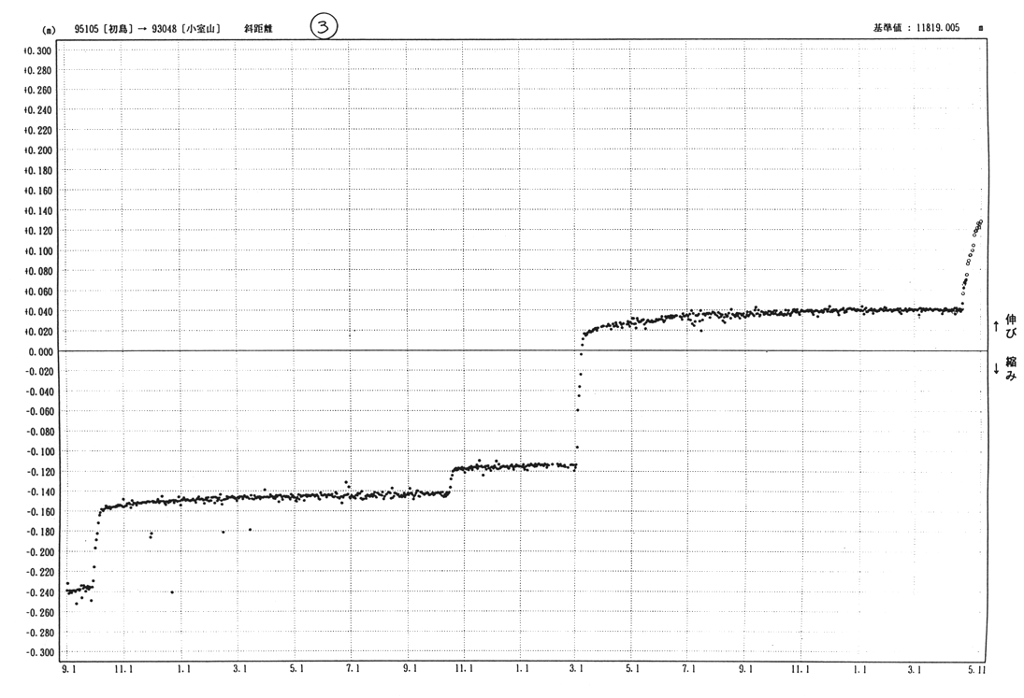
Task: Click the leftmost 9.1 x-axis label
Action: click(67, 670)
